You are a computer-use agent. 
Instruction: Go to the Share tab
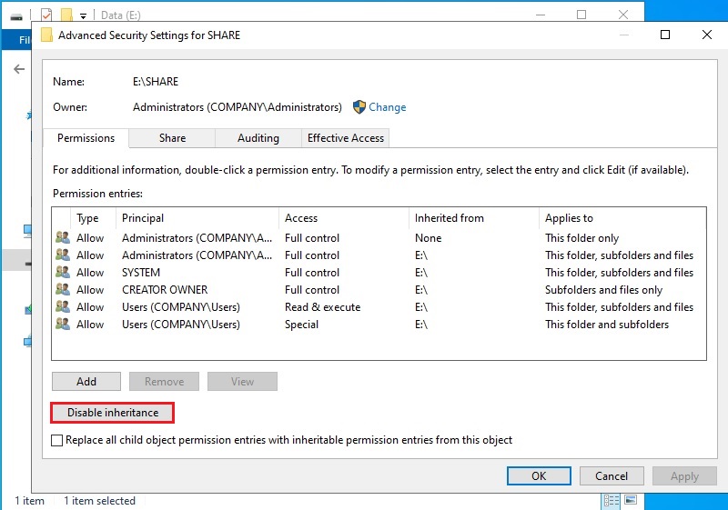(172, 138)
